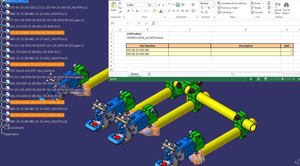The height and width of the screenshot is (166, 300).
Task: Click the Borders icon in Font group
Action: pos(145,11)
